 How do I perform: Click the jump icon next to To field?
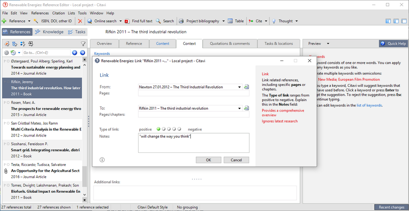tap(246, 108)
